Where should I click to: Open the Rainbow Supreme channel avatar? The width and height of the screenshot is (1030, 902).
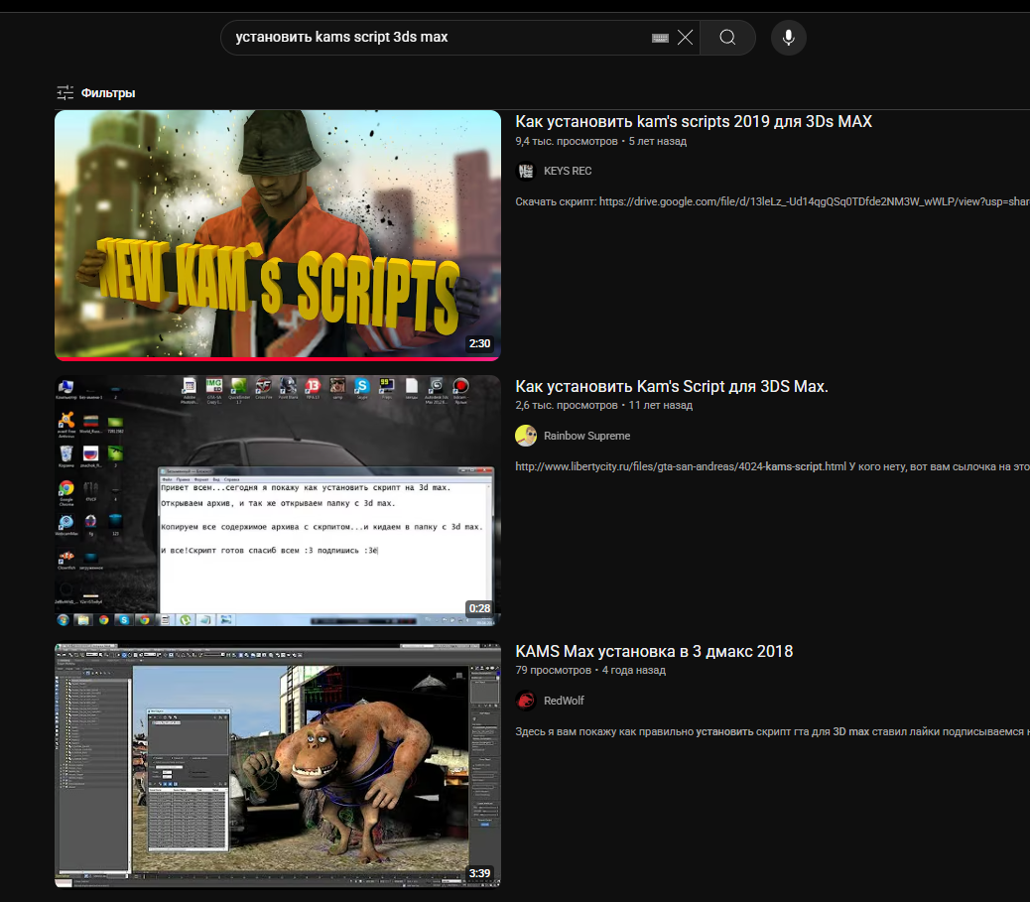[526, 436]
